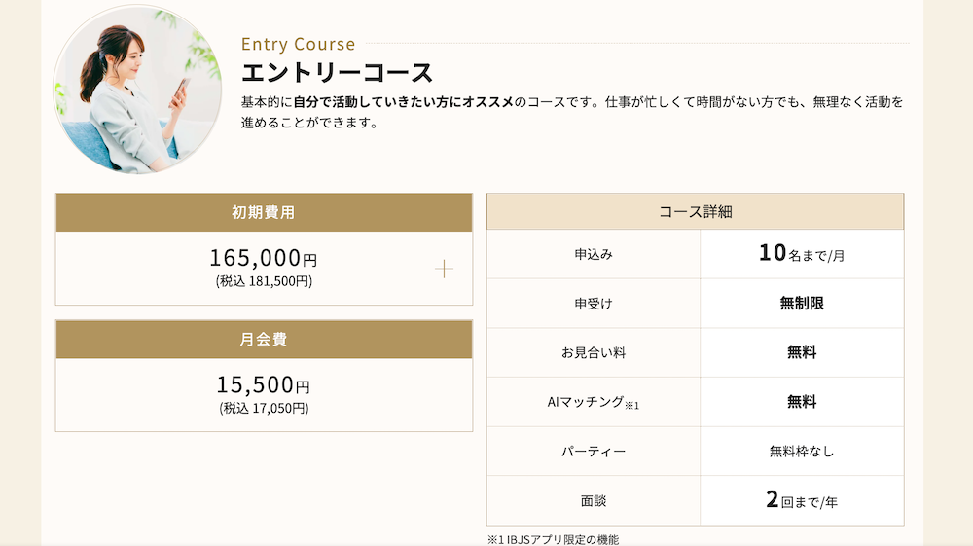Click the ※1 IBJSアプリ限定の機能 footnote
Viewport: 973px width, 546px height.
[553, 539]
